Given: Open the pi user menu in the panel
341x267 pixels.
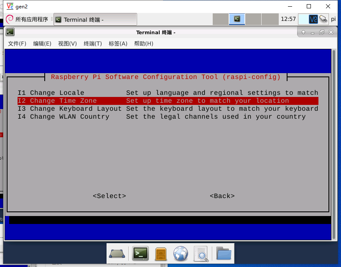Looking at the screenshot, I should pos(333,19).
